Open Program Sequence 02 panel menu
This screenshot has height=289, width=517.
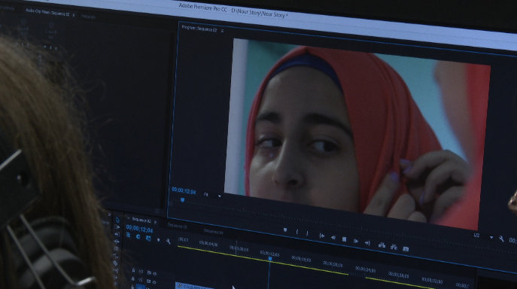(x=223, y=31)
